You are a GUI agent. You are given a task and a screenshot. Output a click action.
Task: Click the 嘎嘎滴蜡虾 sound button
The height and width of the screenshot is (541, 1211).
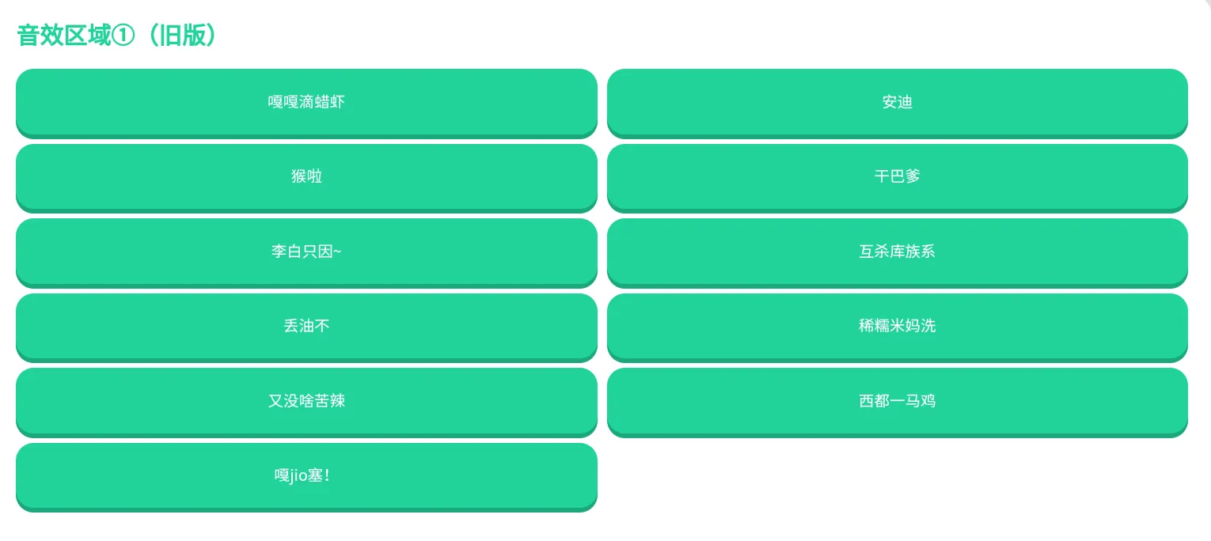click(306, 102)
